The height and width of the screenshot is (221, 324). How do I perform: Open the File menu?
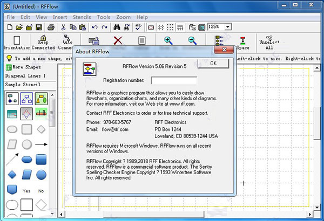pos(11,17)
